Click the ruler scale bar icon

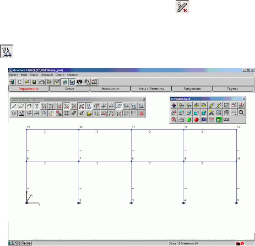tap(226, 120)
